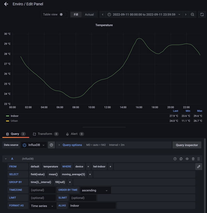This screenshot has height=213, width=207.
Task: Hide query A using eye icon
Action: [x=187, y=159]
